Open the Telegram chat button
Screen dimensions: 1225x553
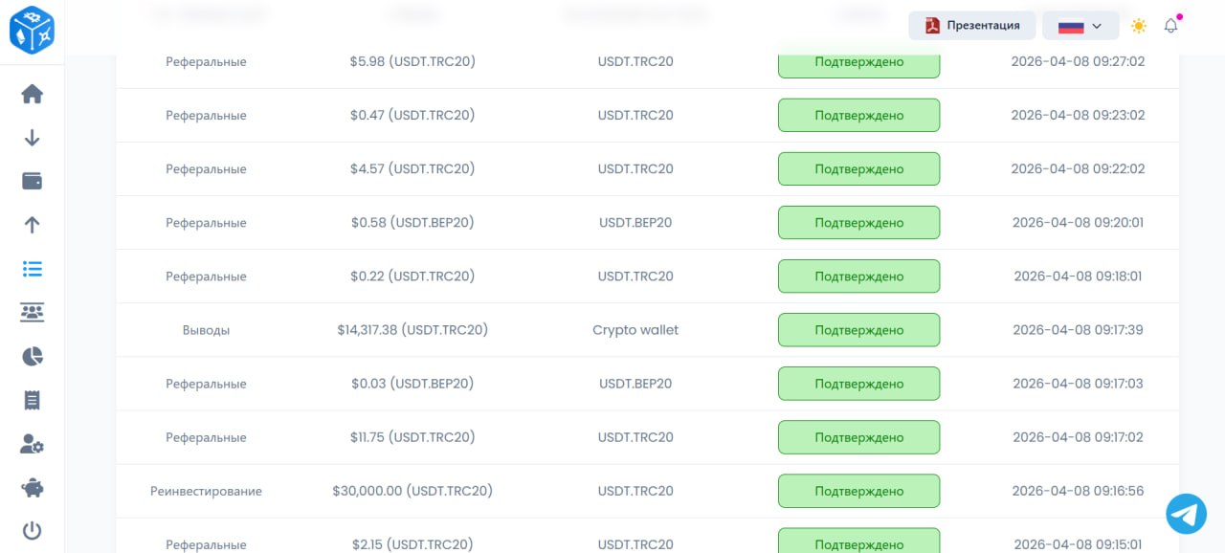point(1186,514)
